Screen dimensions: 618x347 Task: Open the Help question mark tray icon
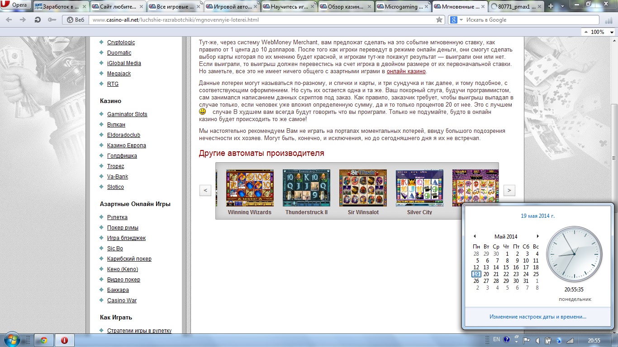pyautogui.click(x=507, y=340)
